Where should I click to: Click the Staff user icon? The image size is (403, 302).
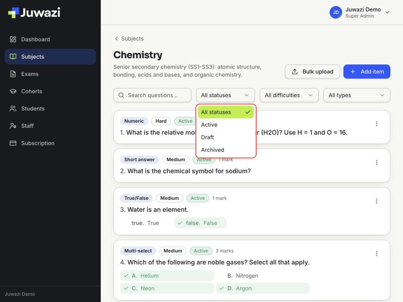click(13, 126)
